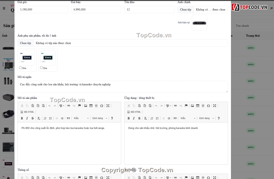Open Kiểu style dropdown in Mô tả sản phẩm
Image resolution: width=274 pixels, height=179 pixels.
pos(81,118)
